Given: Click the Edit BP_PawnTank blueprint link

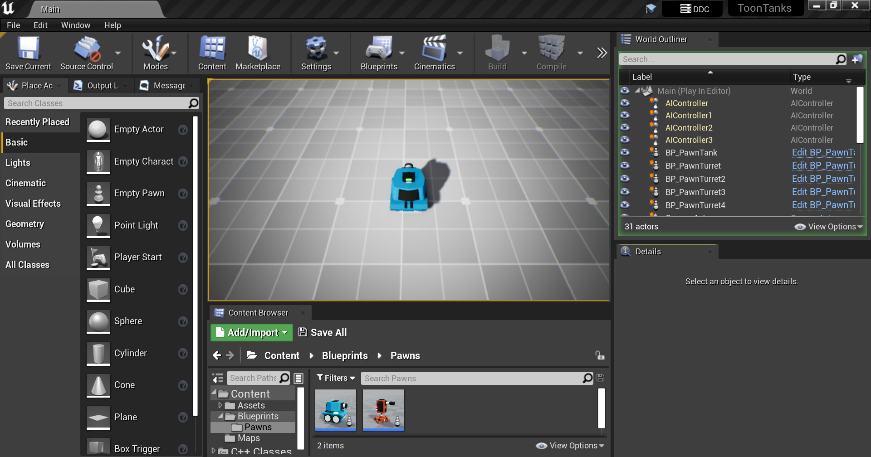Looking at the screenshot, I should [x=822, y=152].
